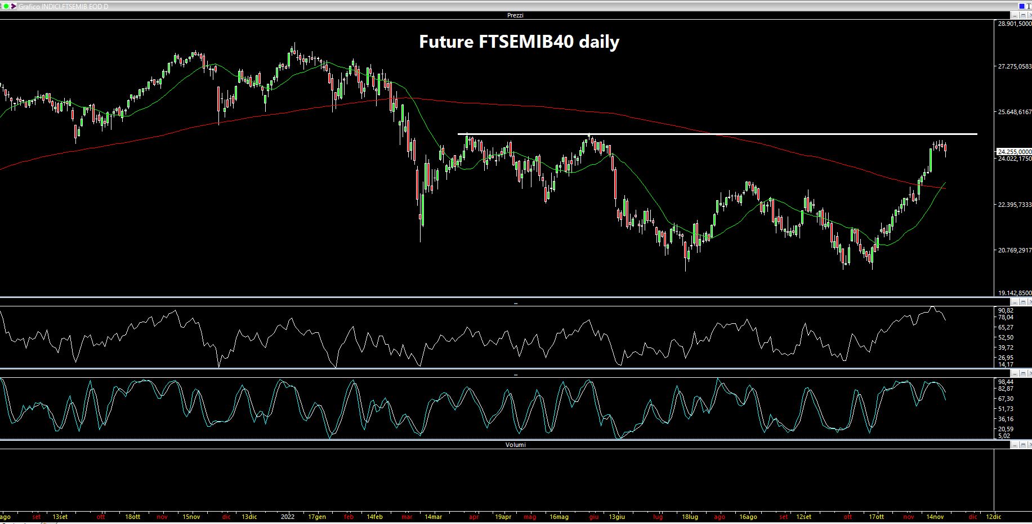Image resolution: width=1032 pixels, height=524 pixels.
Task: Maximize the Volumi panel
Action: tap(1023, 445)
